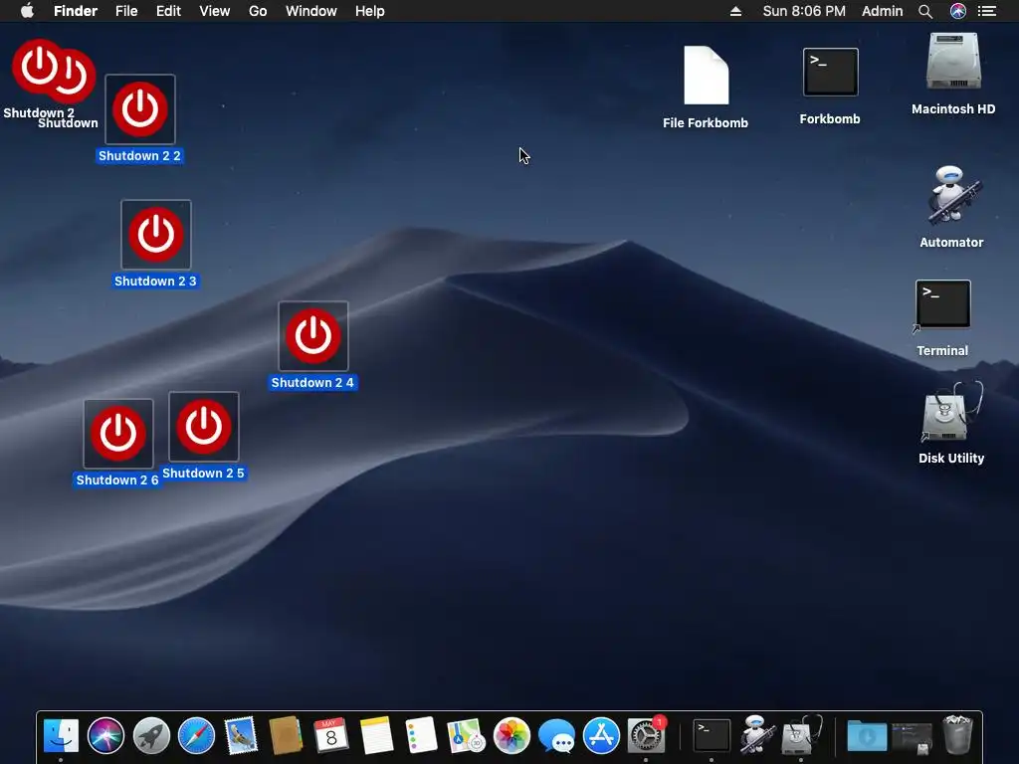Open the File menu
1019x764 pixels.
(x=126, y=11)
